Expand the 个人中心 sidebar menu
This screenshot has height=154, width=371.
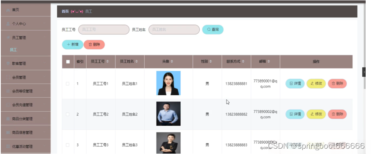click(x=25, y=24)
